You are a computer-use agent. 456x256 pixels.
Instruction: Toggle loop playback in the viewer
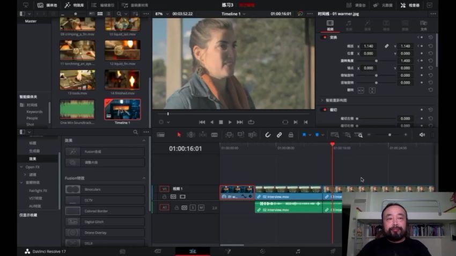251,122
